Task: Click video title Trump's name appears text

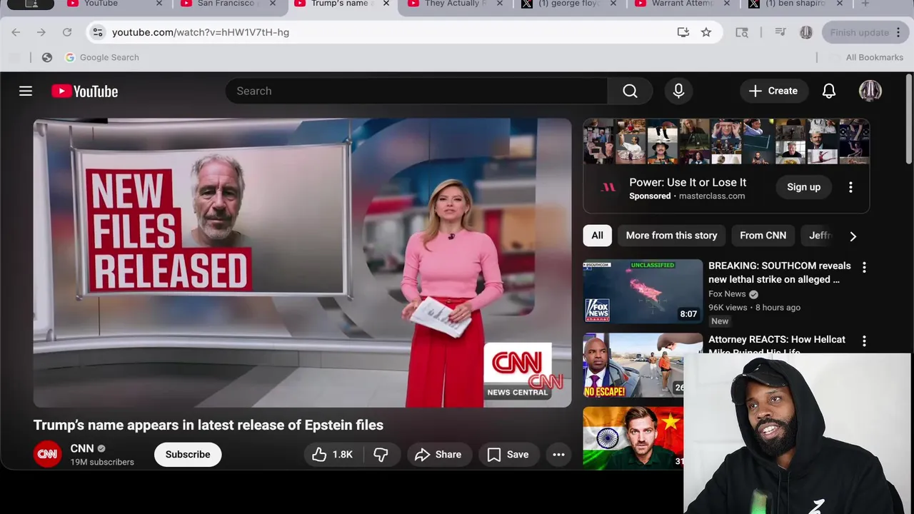Action: tap(209, 425)
